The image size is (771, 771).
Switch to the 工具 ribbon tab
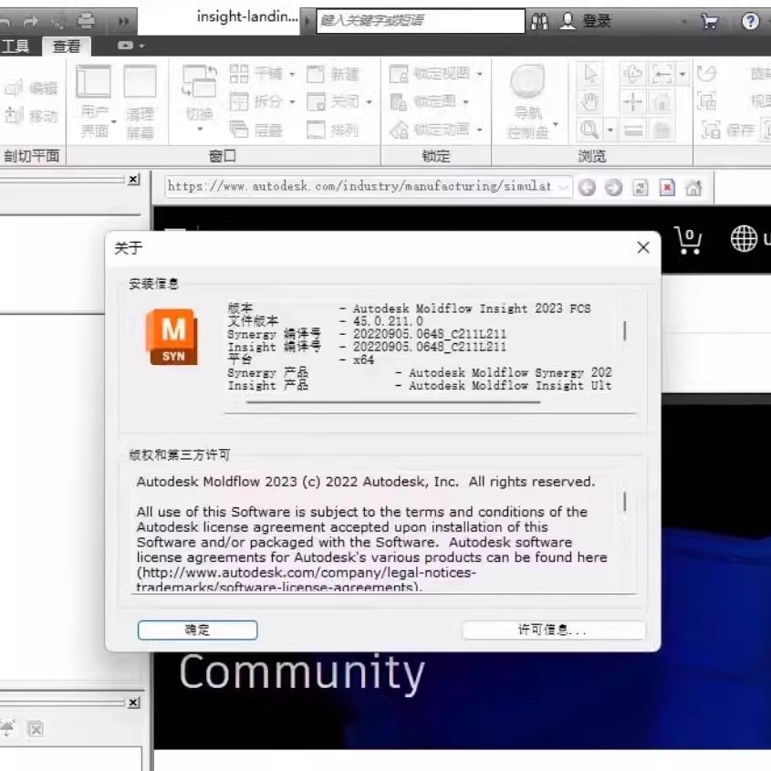pos(16,47)
